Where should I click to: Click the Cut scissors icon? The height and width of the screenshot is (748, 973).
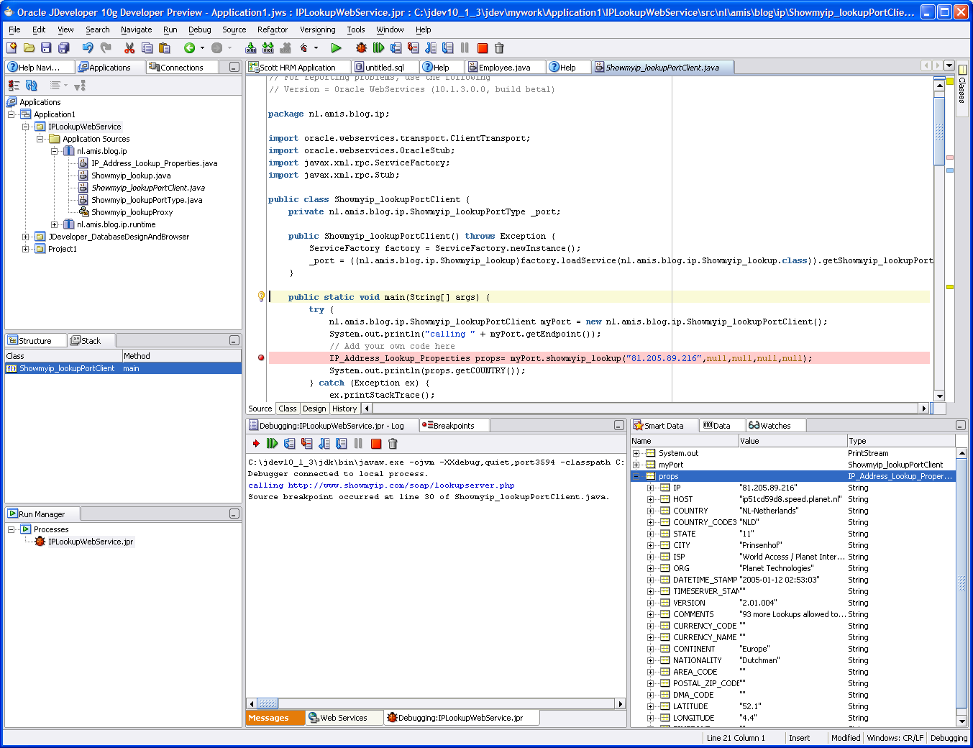(x=129, y=48)
